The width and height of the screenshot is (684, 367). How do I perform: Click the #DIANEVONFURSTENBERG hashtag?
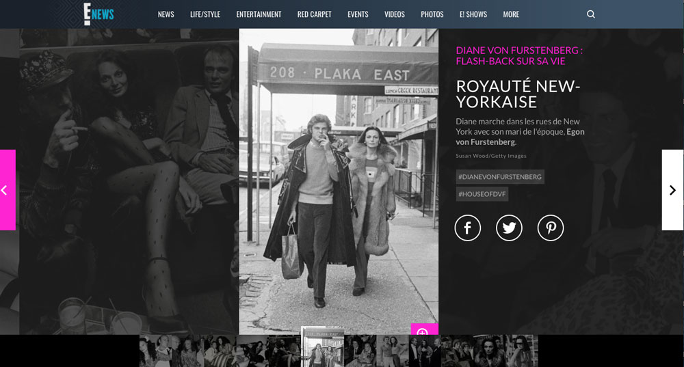click(500, 177)
